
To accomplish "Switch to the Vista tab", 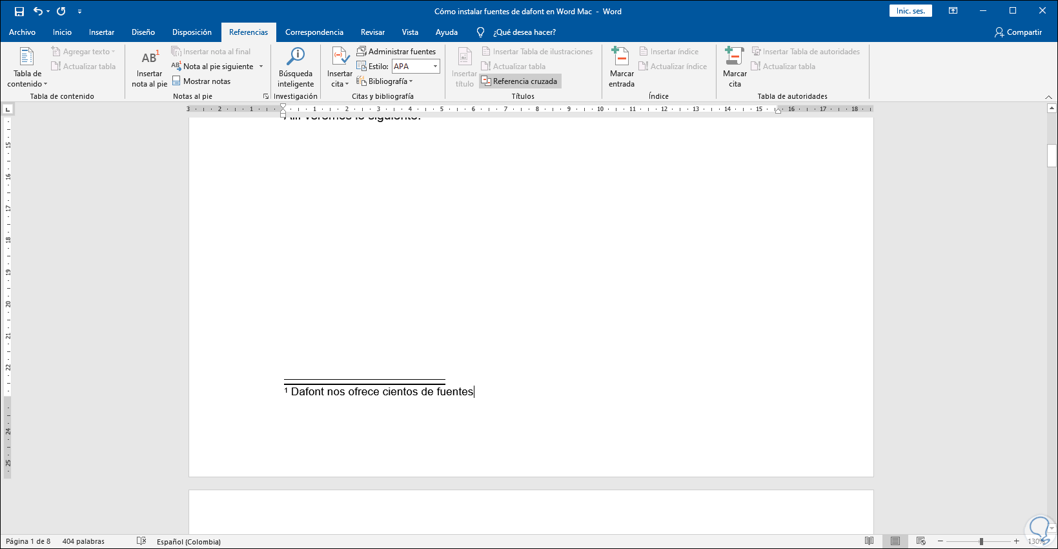I will click(x=410, y=32).
